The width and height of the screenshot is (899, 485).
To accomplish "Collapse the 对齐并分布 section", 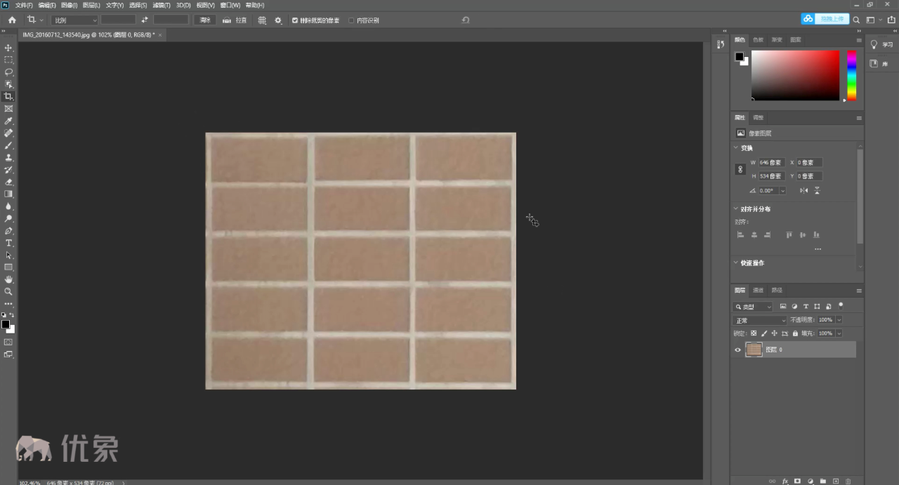I will 736,209.
